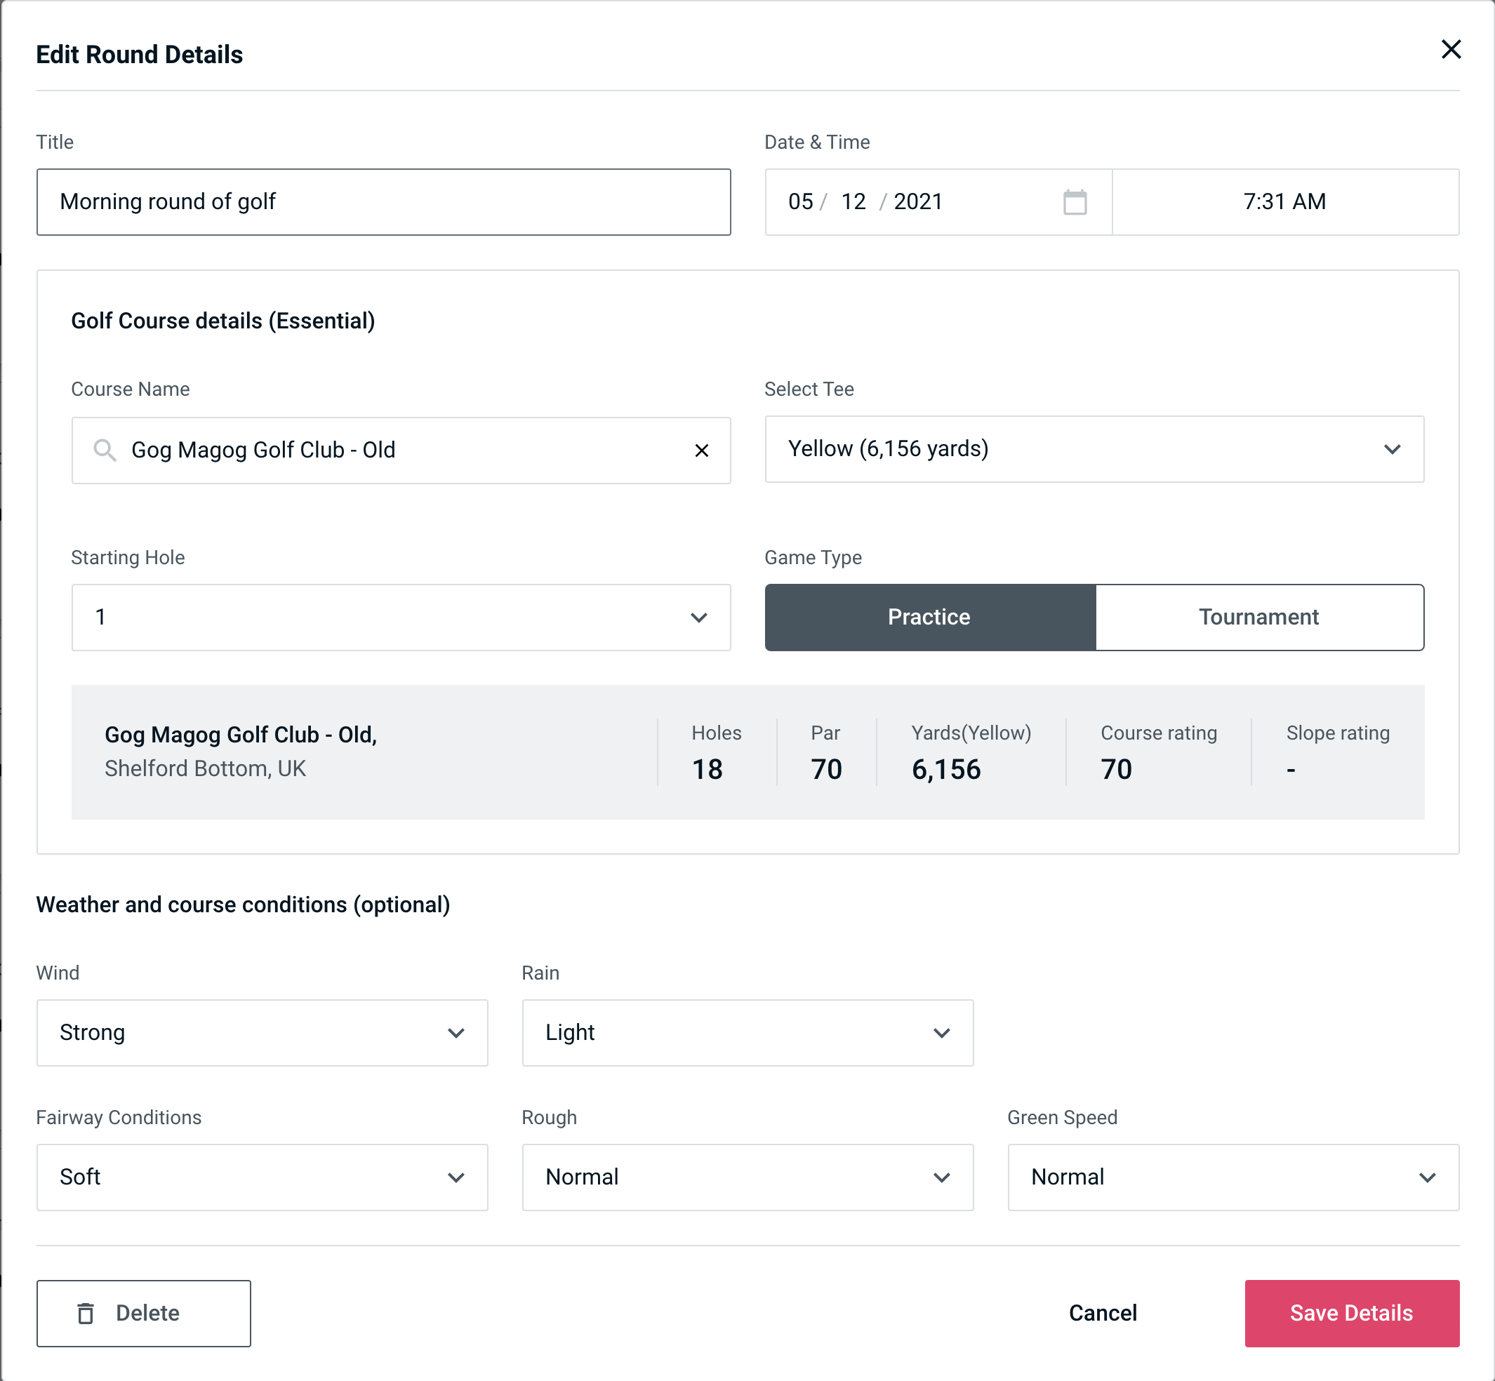
Task: Click the calendar icon for date picker
Action: click(1075, 202)
